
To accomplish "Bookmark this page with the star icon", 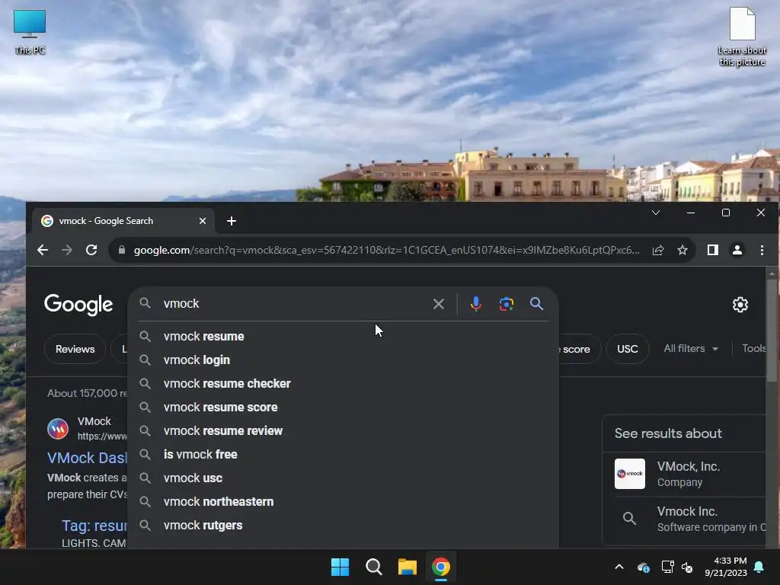I will point(682,250).
